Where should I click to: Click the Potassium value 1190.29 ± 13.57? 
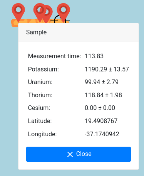click(x=107, y=69)
